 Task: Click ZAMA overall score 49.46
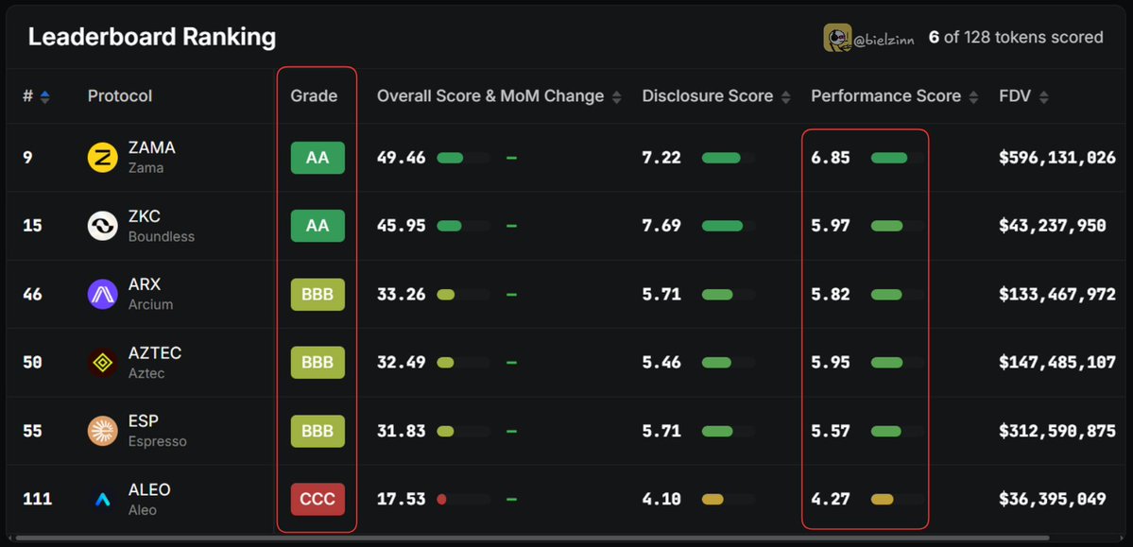click(401, 158)
